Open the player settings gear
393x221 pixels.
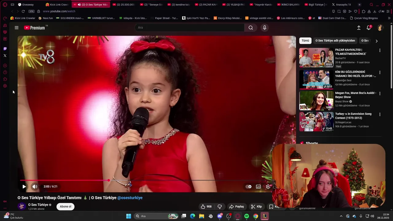pyautogui.click(x=268, y=187)
